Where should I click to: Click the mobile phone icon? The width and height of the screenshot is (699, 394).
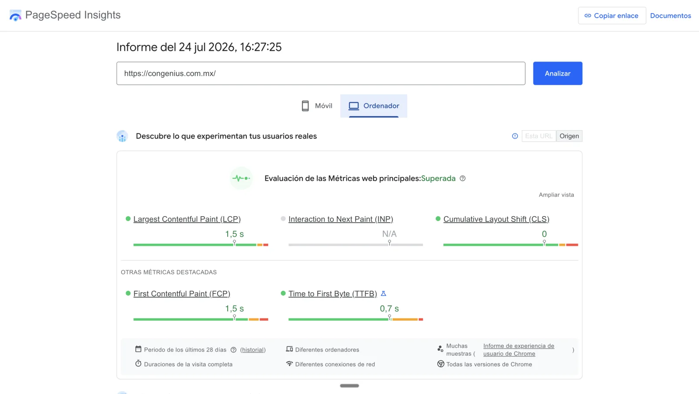(x=305, y=106)
